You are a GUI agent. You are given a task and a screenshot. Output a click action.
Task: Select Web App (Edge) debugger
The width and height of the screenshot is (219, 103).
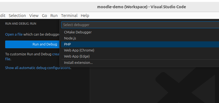click(140, 56)
